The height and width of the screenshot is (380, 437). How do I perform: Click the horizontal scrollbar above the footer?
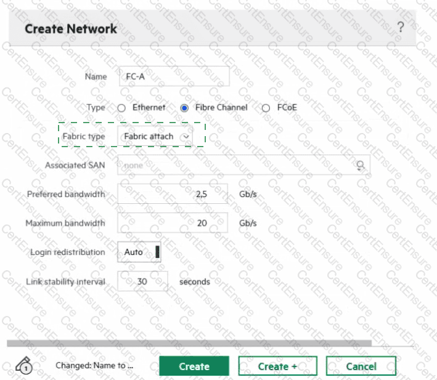point(189,344)
